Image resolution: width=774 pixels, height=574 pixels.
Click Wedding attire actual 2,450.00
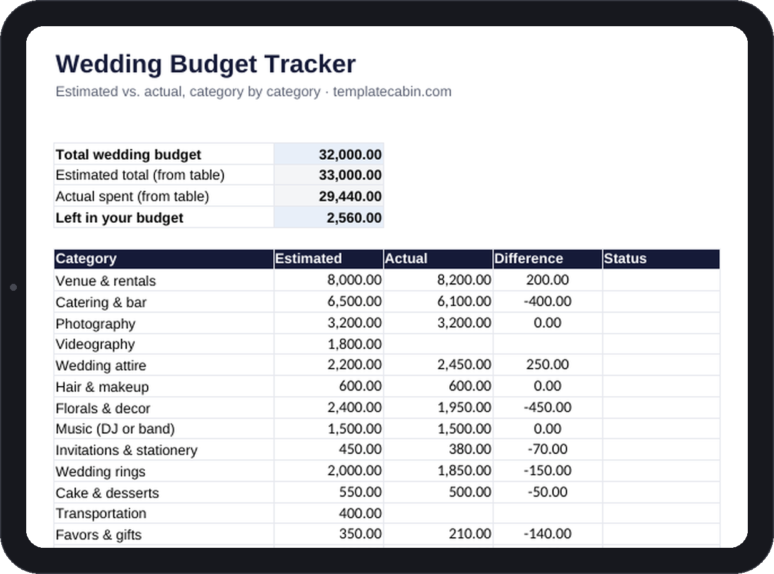point(438,365)
